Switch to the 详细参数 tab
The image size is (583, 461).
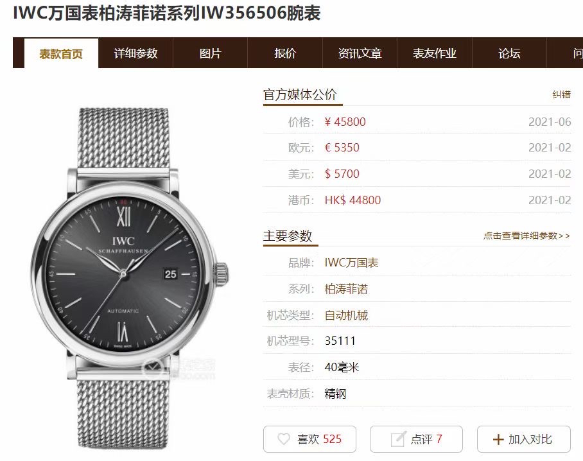pyautogui.click(x=135, y=53)
